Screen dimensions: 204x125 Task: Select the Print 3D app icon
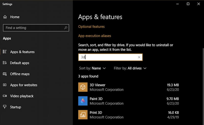[83, 115]
